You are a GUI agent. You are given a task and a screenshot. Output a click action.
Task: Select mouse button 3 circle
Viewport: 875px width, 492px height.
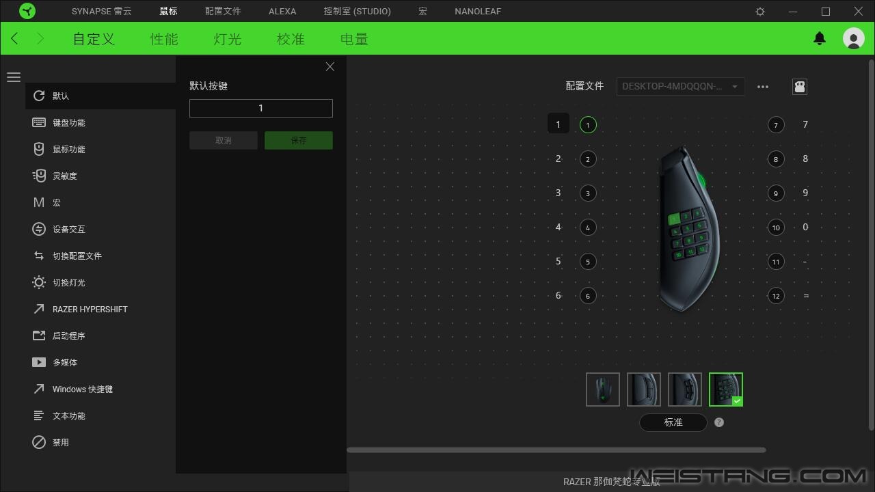[x=588, y=193]
